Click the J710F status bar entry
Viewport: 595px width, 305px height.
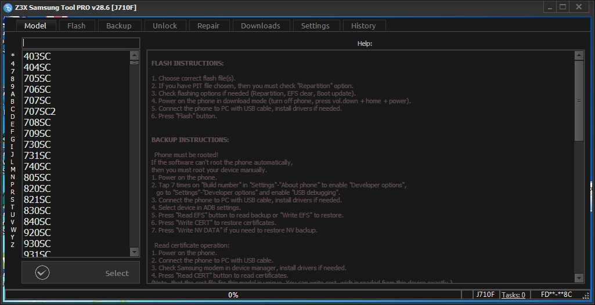(486, 295)
